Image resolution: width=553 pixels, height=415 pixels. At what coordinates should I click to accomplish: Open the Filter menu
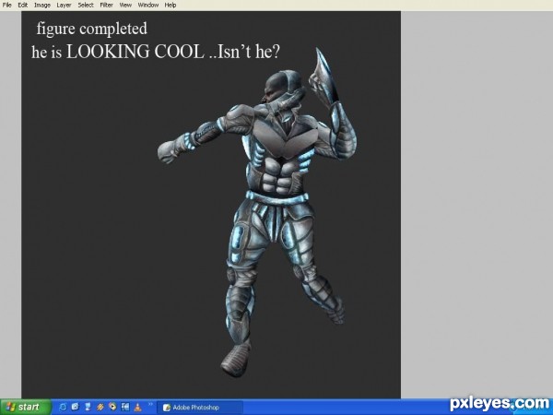(x=107, y=5)
